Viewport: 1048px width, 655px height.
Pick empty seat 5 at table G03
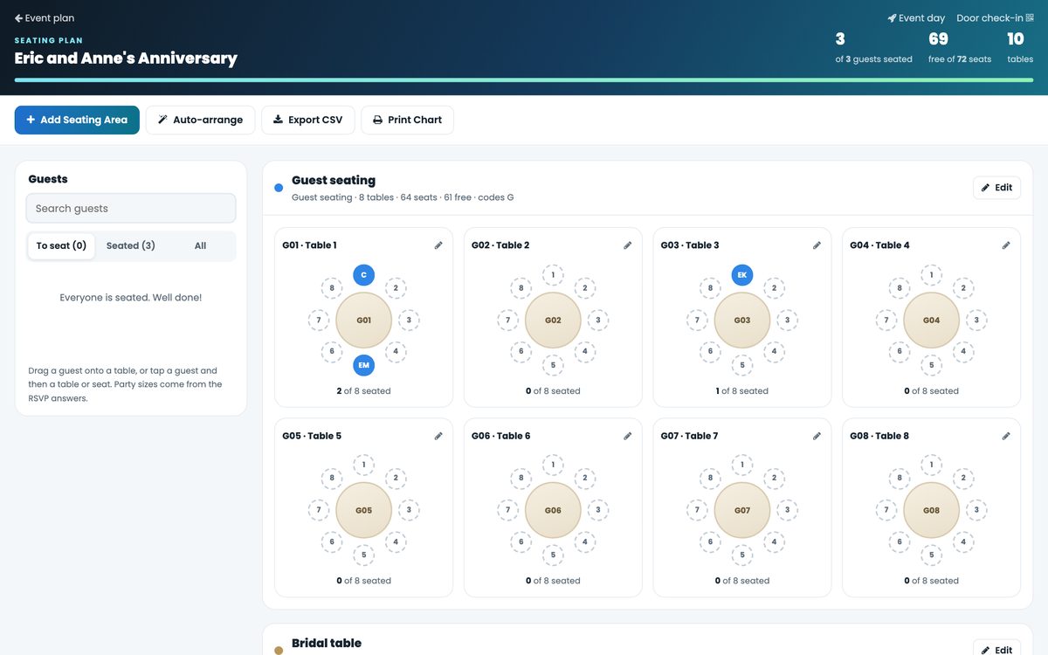click(x=742, y=365)
